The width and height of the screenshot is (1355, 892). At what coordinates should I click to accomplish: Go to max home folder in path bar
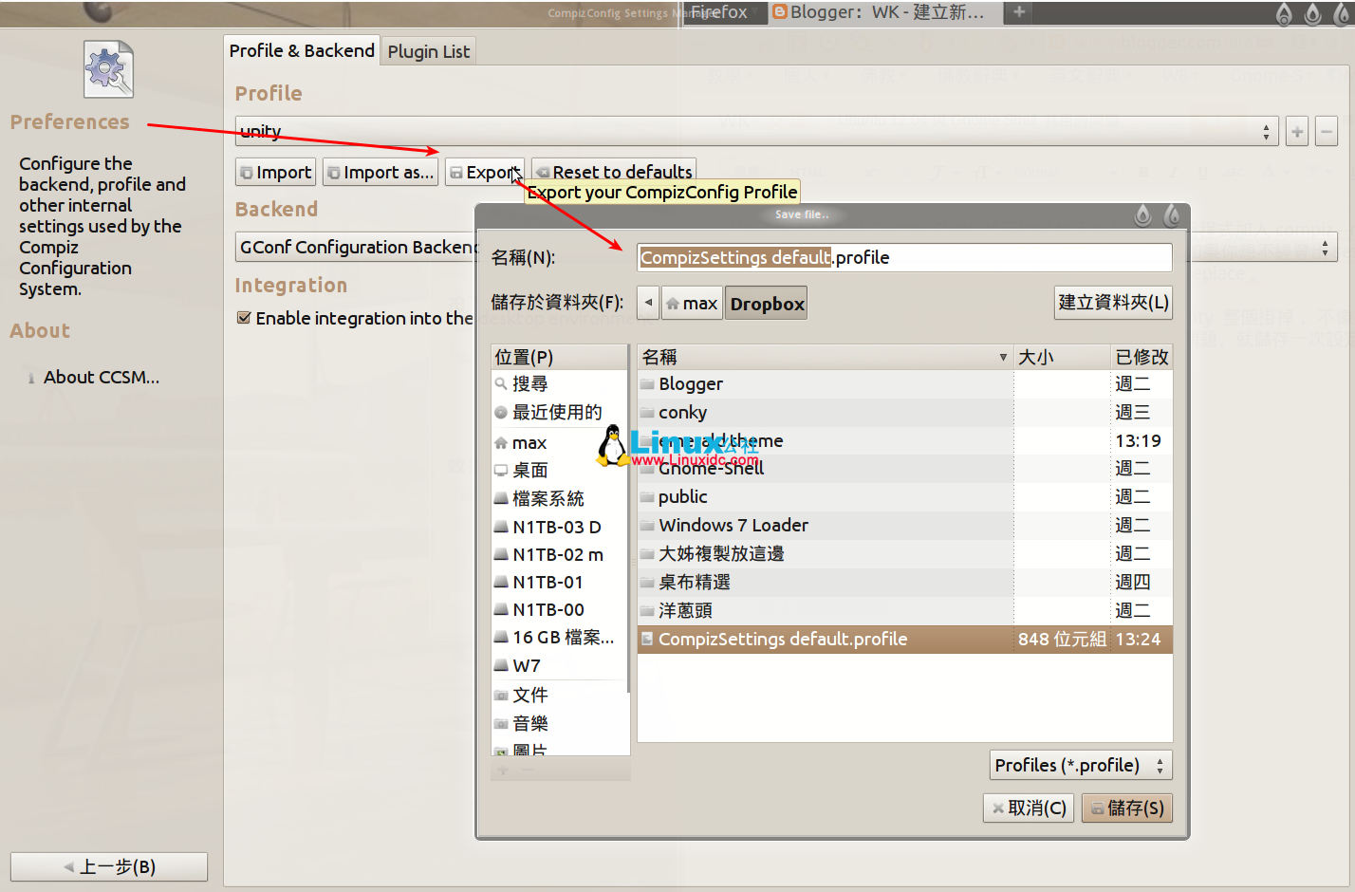[x=692, y=303]
